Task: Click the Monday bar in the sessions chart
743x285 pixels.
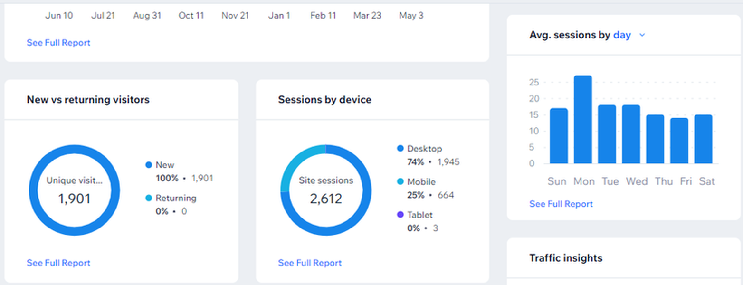Action: (x=583, y=119)
